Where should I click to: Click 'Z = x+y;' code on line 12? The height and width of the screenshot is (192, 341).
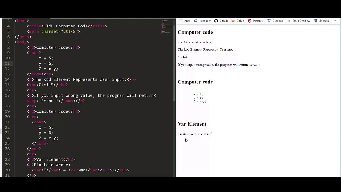click(x=48, y=69)
